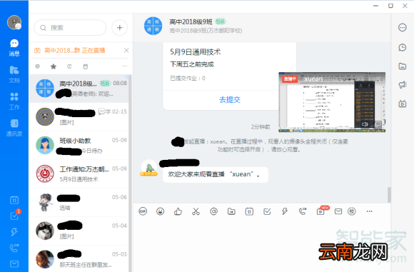Screen dimensions: 414x272
Task: Open the conversation dated 05-04
Action: click(80, 231)
